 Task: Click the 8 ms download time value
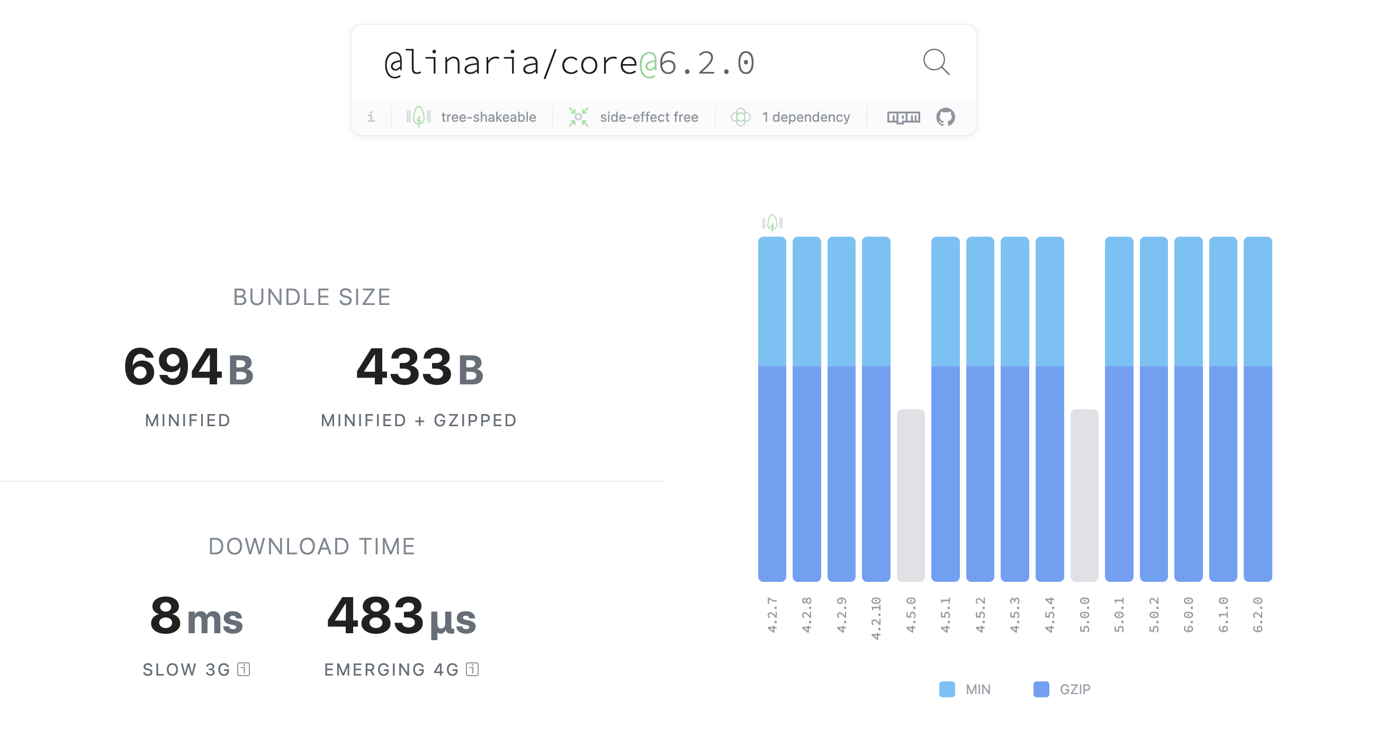pyautogui.click(x=196, y=616)
